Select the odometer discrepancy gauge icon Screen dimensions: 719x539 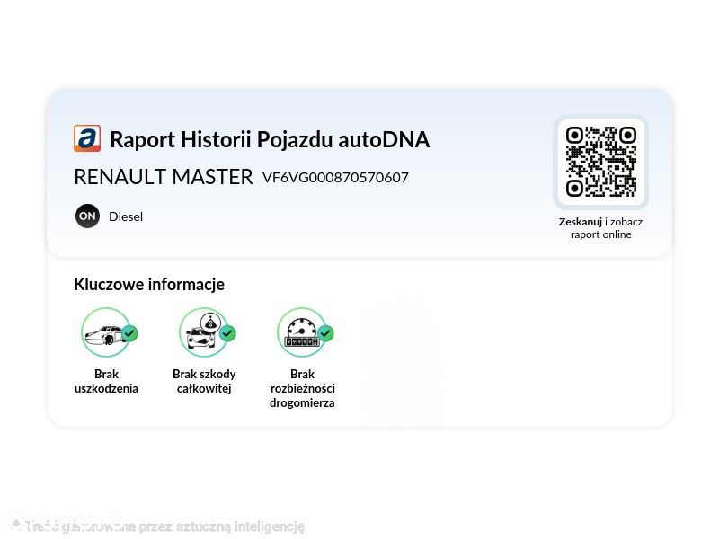click(x=305, y=332)
